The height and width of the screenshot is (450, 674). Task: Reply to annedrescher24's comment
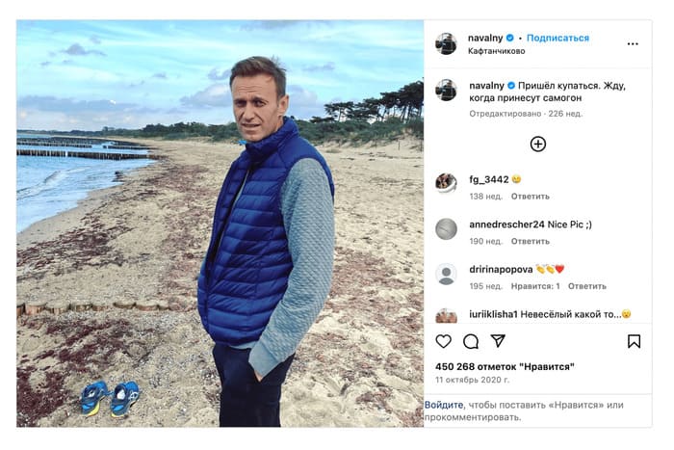(x=530, y=241)
